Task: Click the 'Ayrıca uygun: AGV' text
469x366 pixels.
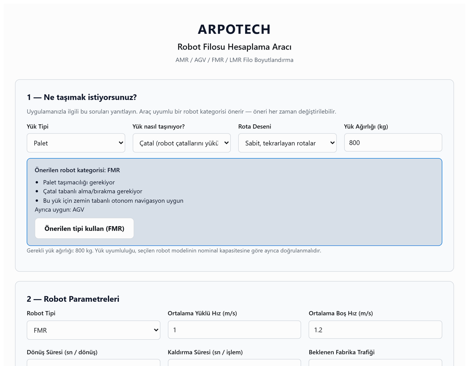Action: pos(60,209)
